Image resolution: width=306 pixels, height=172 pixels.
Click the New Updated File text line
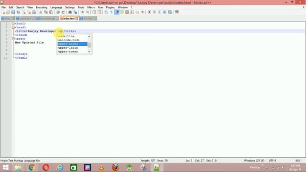[29, 43]
